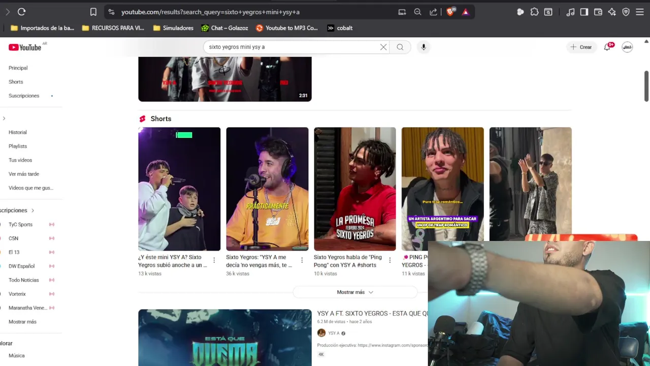Viewport: 650px width, 366px height.
Task: Click the magnifier search button
Action: 400,47
